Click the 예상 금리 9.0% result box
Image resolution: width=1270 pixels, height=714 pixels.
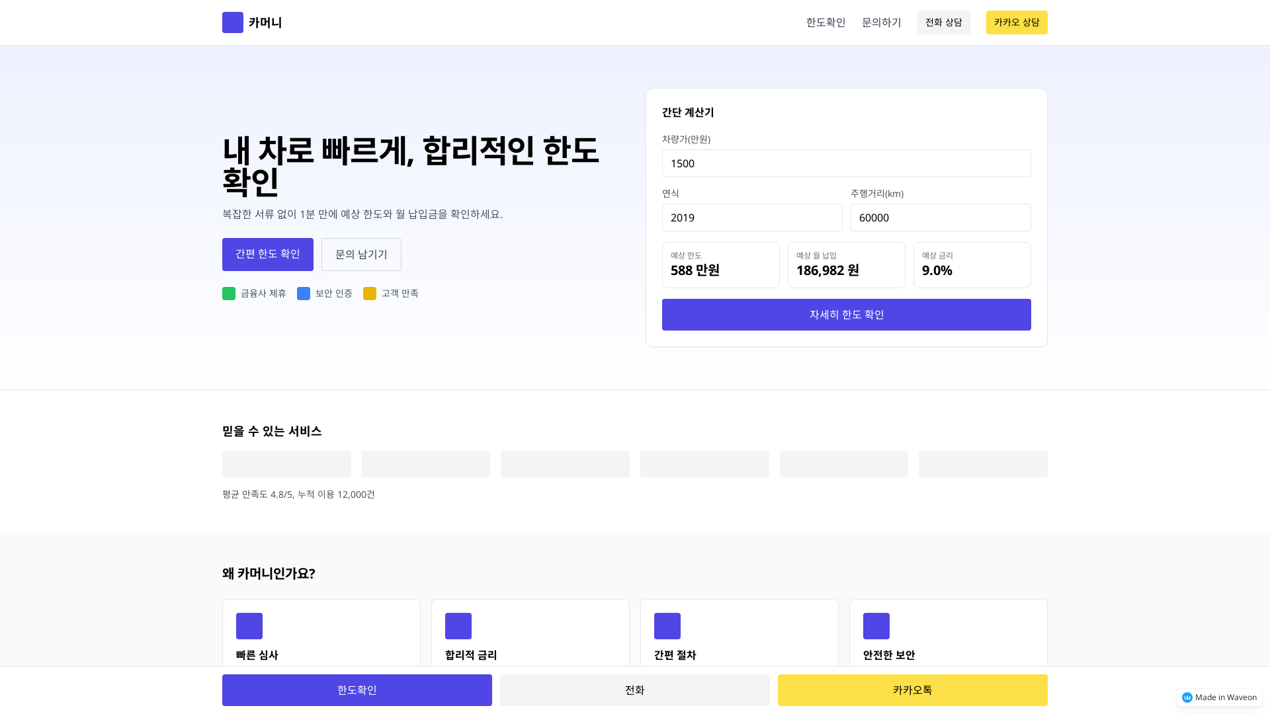[x=972, y=264]
